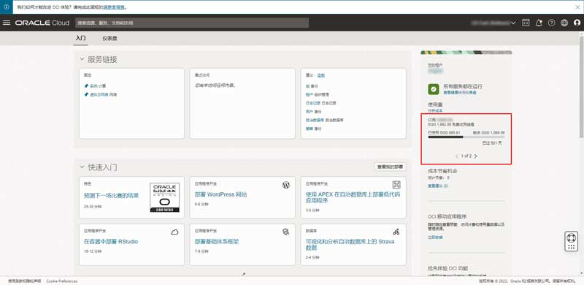Click the 查看我的部署 button

390,167
